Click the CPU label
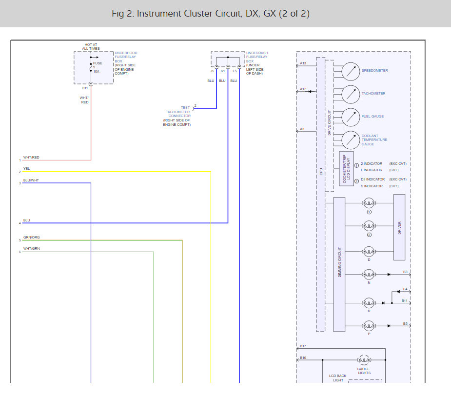451x398 pixels. pyautogui.click(x=321, y=172)
